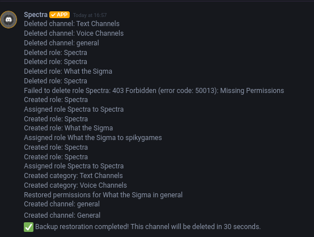Viewport: 314px width, 237px height.
Task: Select the 'Deleted role: What the Sigma' line
Action: [68, 71]
